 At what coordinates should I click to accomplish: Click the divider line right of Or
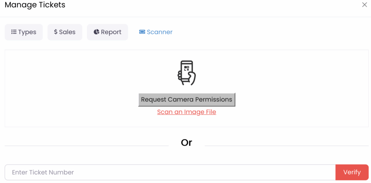286,146
